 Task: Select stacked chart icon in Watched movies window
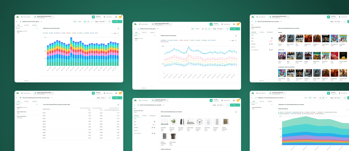[88, 21]
